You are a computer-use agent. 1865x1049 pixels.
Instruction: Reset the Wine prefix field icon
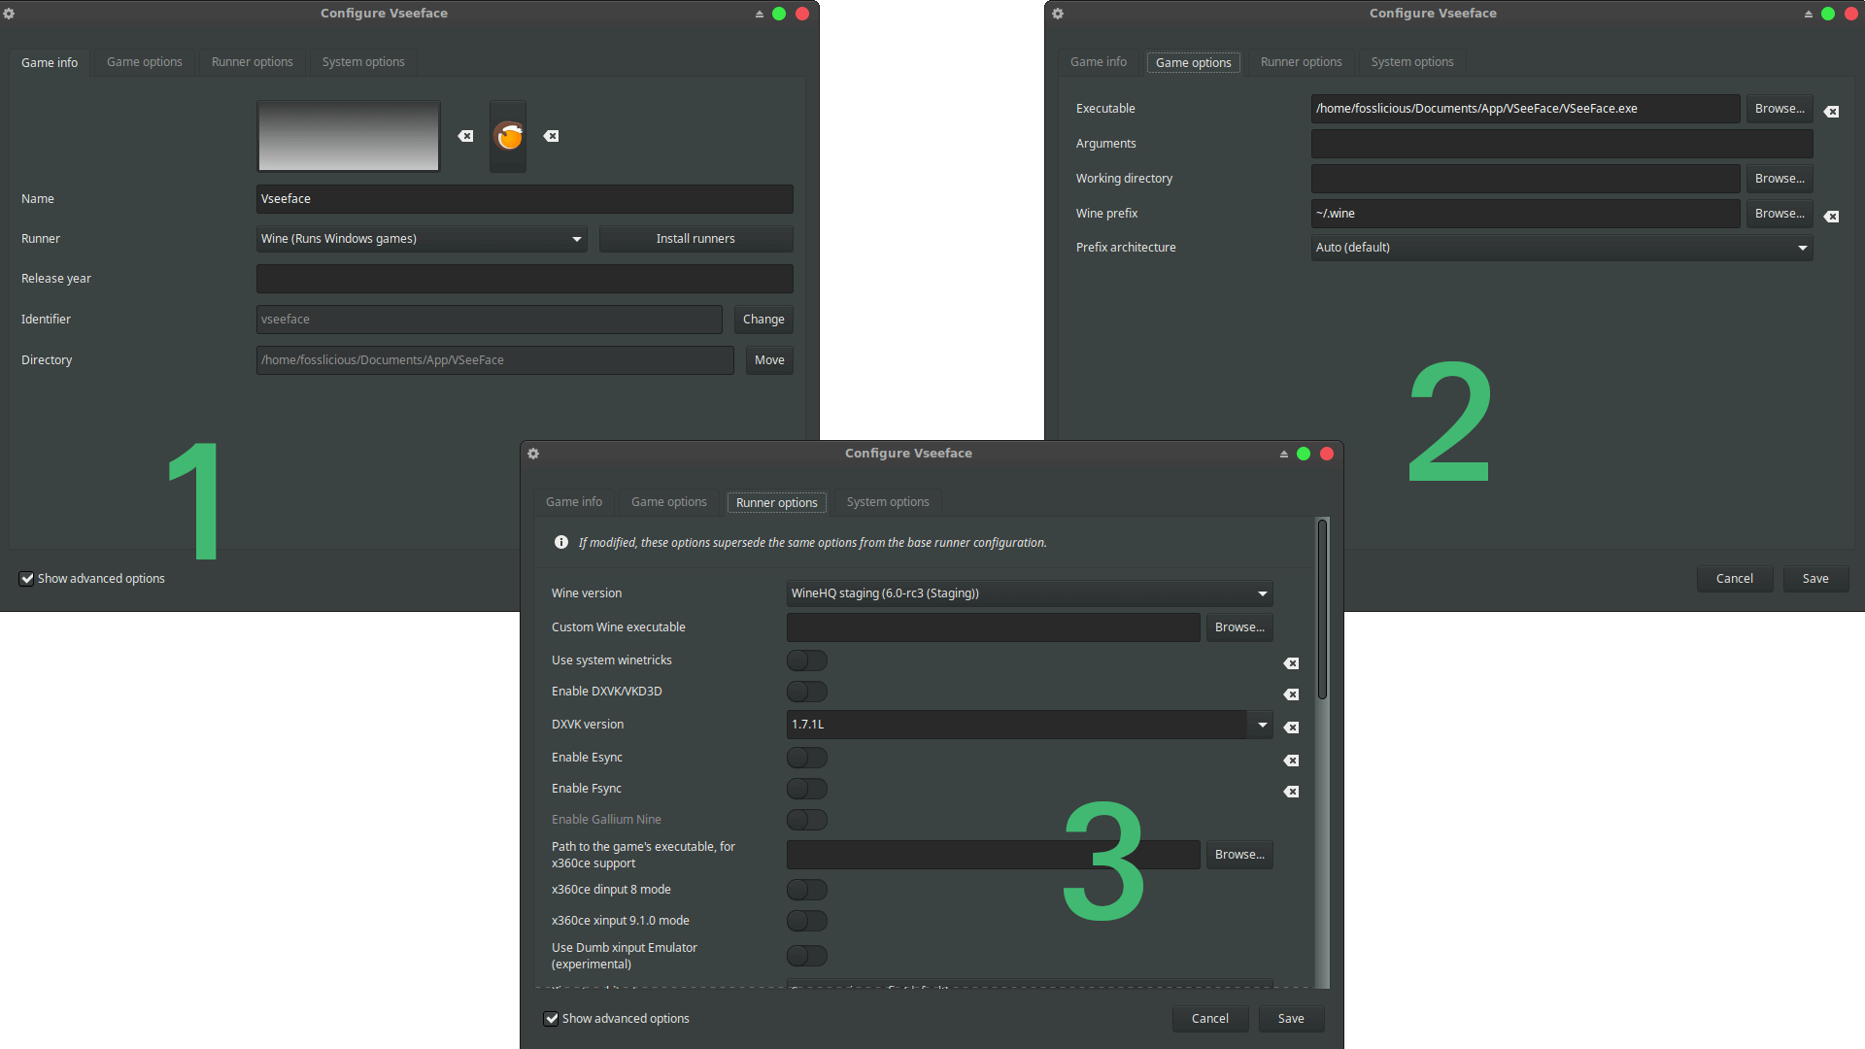pos(1831,217)
